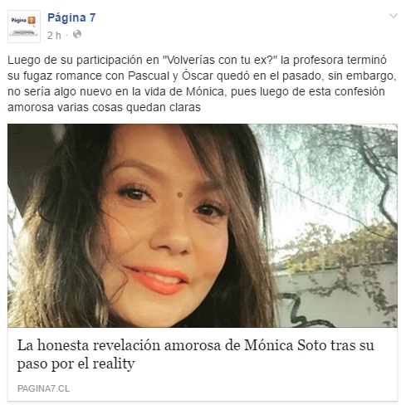The height and width of the screenshot is (405, 401).
Task: Click the Página 7 profile picture
Action: pyautogui.click(x=24, y=27)
